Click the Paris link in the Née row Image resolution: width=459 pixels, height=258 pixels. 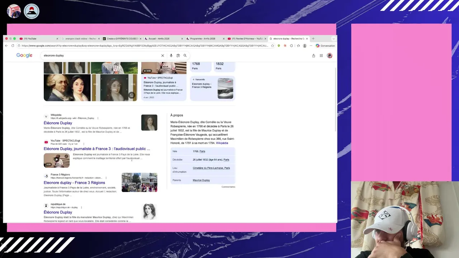coord(202,151)
